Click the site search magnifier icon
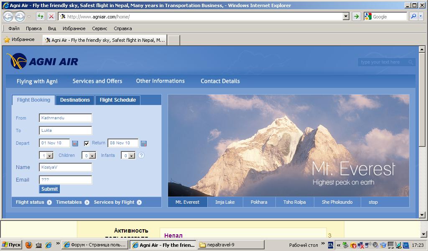 (411, 62)
